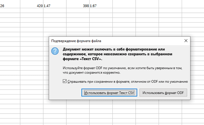Click the blue question mark icon

point(55,51)
